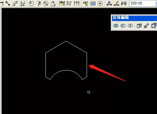The image size is (157, 114).
Task: Select the white arc in the drawing
Action: tap(66, 70)
